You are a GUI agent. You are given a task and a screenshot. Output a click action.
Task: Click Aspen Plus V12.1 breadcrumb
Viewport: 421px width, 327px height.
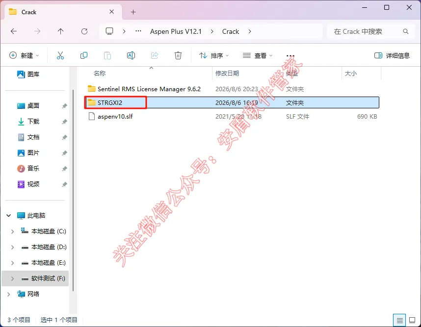(x=176, y=31)
